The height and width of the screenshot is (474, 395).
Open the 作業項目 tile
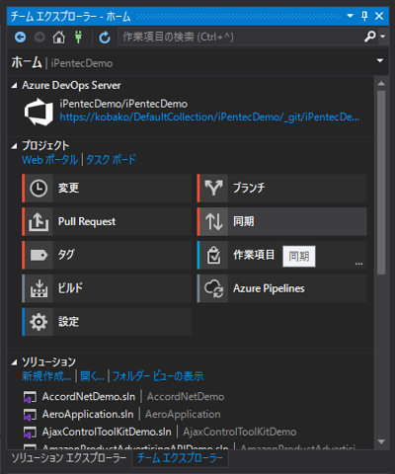pos(281,255)
